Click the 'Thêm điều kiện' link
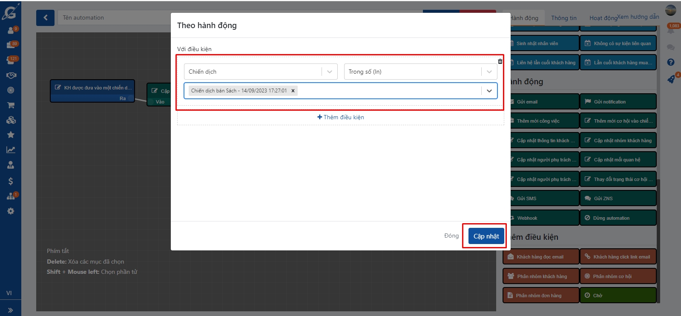 coord(340,117)
